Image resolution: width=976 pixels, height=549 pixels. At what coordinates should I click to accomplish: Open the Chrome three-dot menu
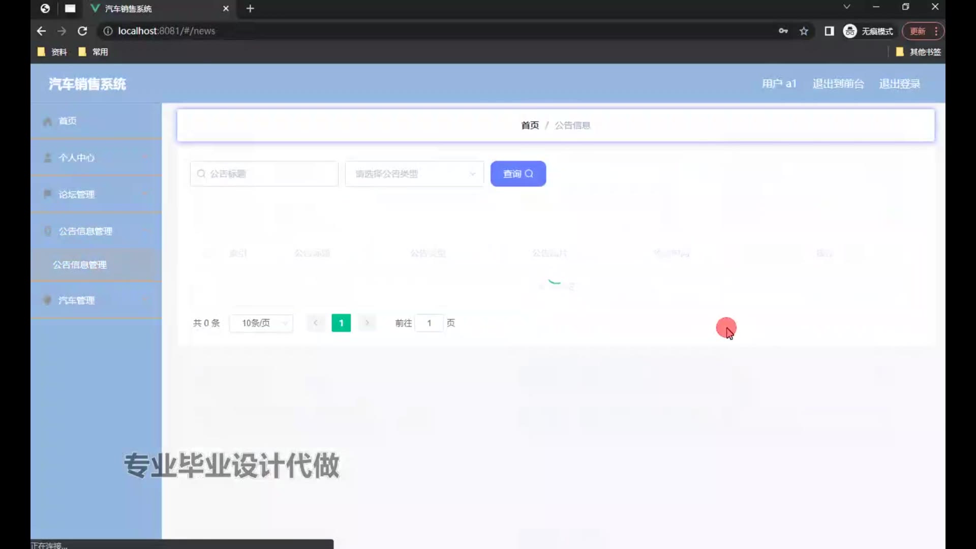tap(936, 31)
